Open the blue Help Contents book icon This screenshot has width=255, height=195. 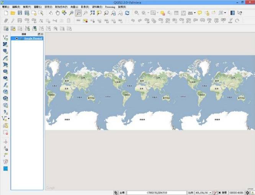point(232,13)
